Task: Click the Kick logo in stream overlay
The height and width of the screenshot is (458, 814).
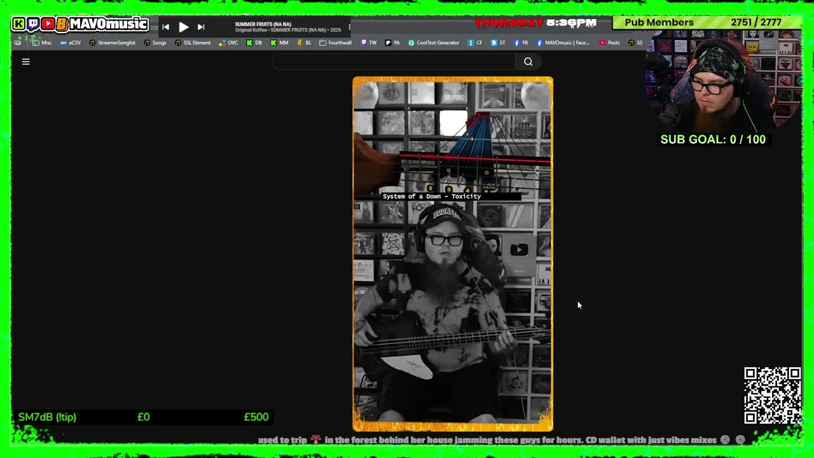Action: [x=18, y=24]
